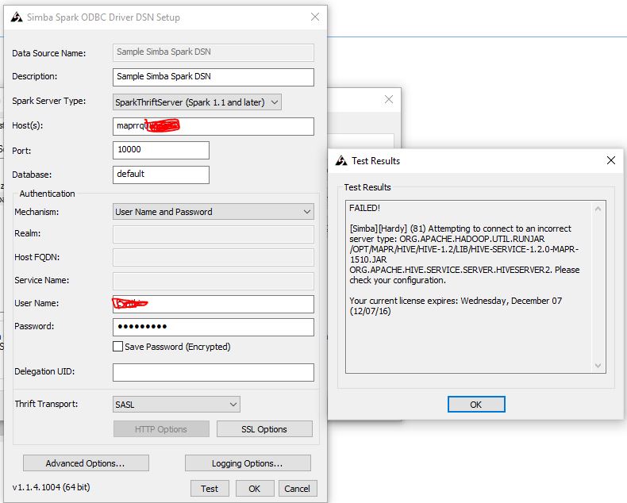Close the Simba Spark ODBC Driver DSN Setup window
The image size is (627, 503).
coord(315,17)
